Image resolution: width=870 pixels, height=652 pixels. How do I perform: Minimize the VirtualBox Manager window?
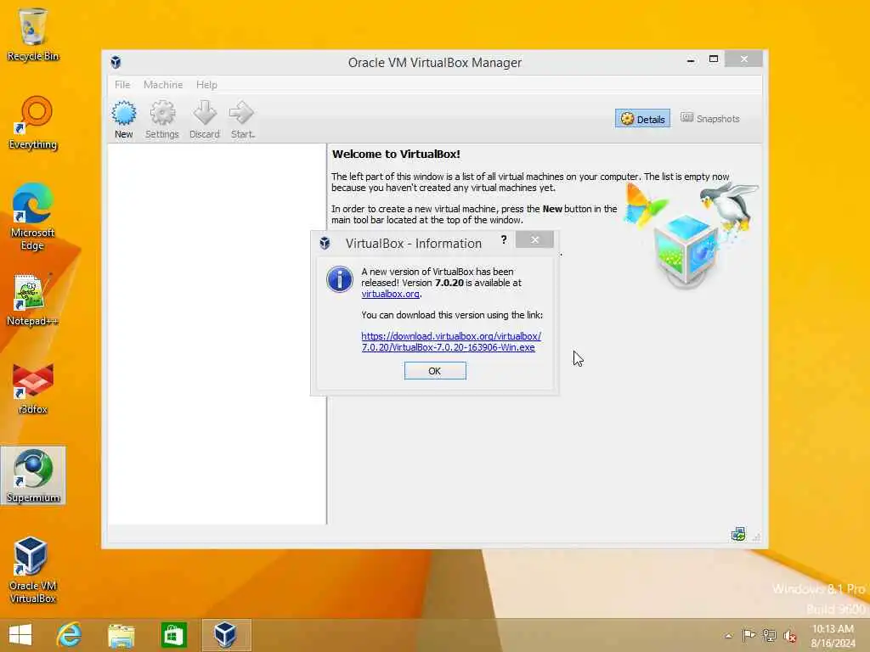click(x=691, y=60)
